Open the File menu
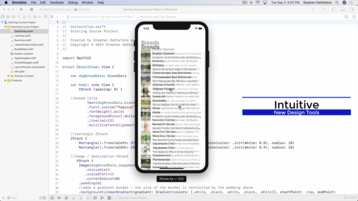Image resolution: width=358 pixels, height=201 pixels. 34,2
